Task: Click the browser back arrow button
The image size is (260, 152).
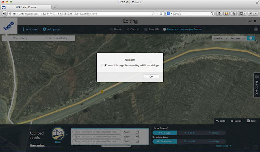Action: pos(4,13)
